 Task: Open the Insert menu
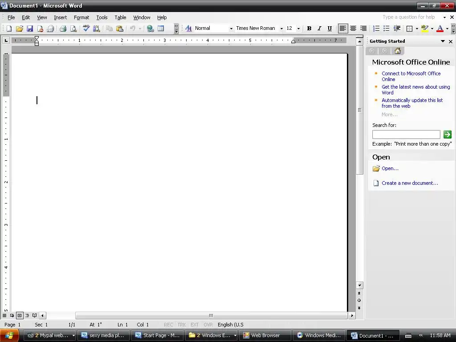(x=60, y=17)
